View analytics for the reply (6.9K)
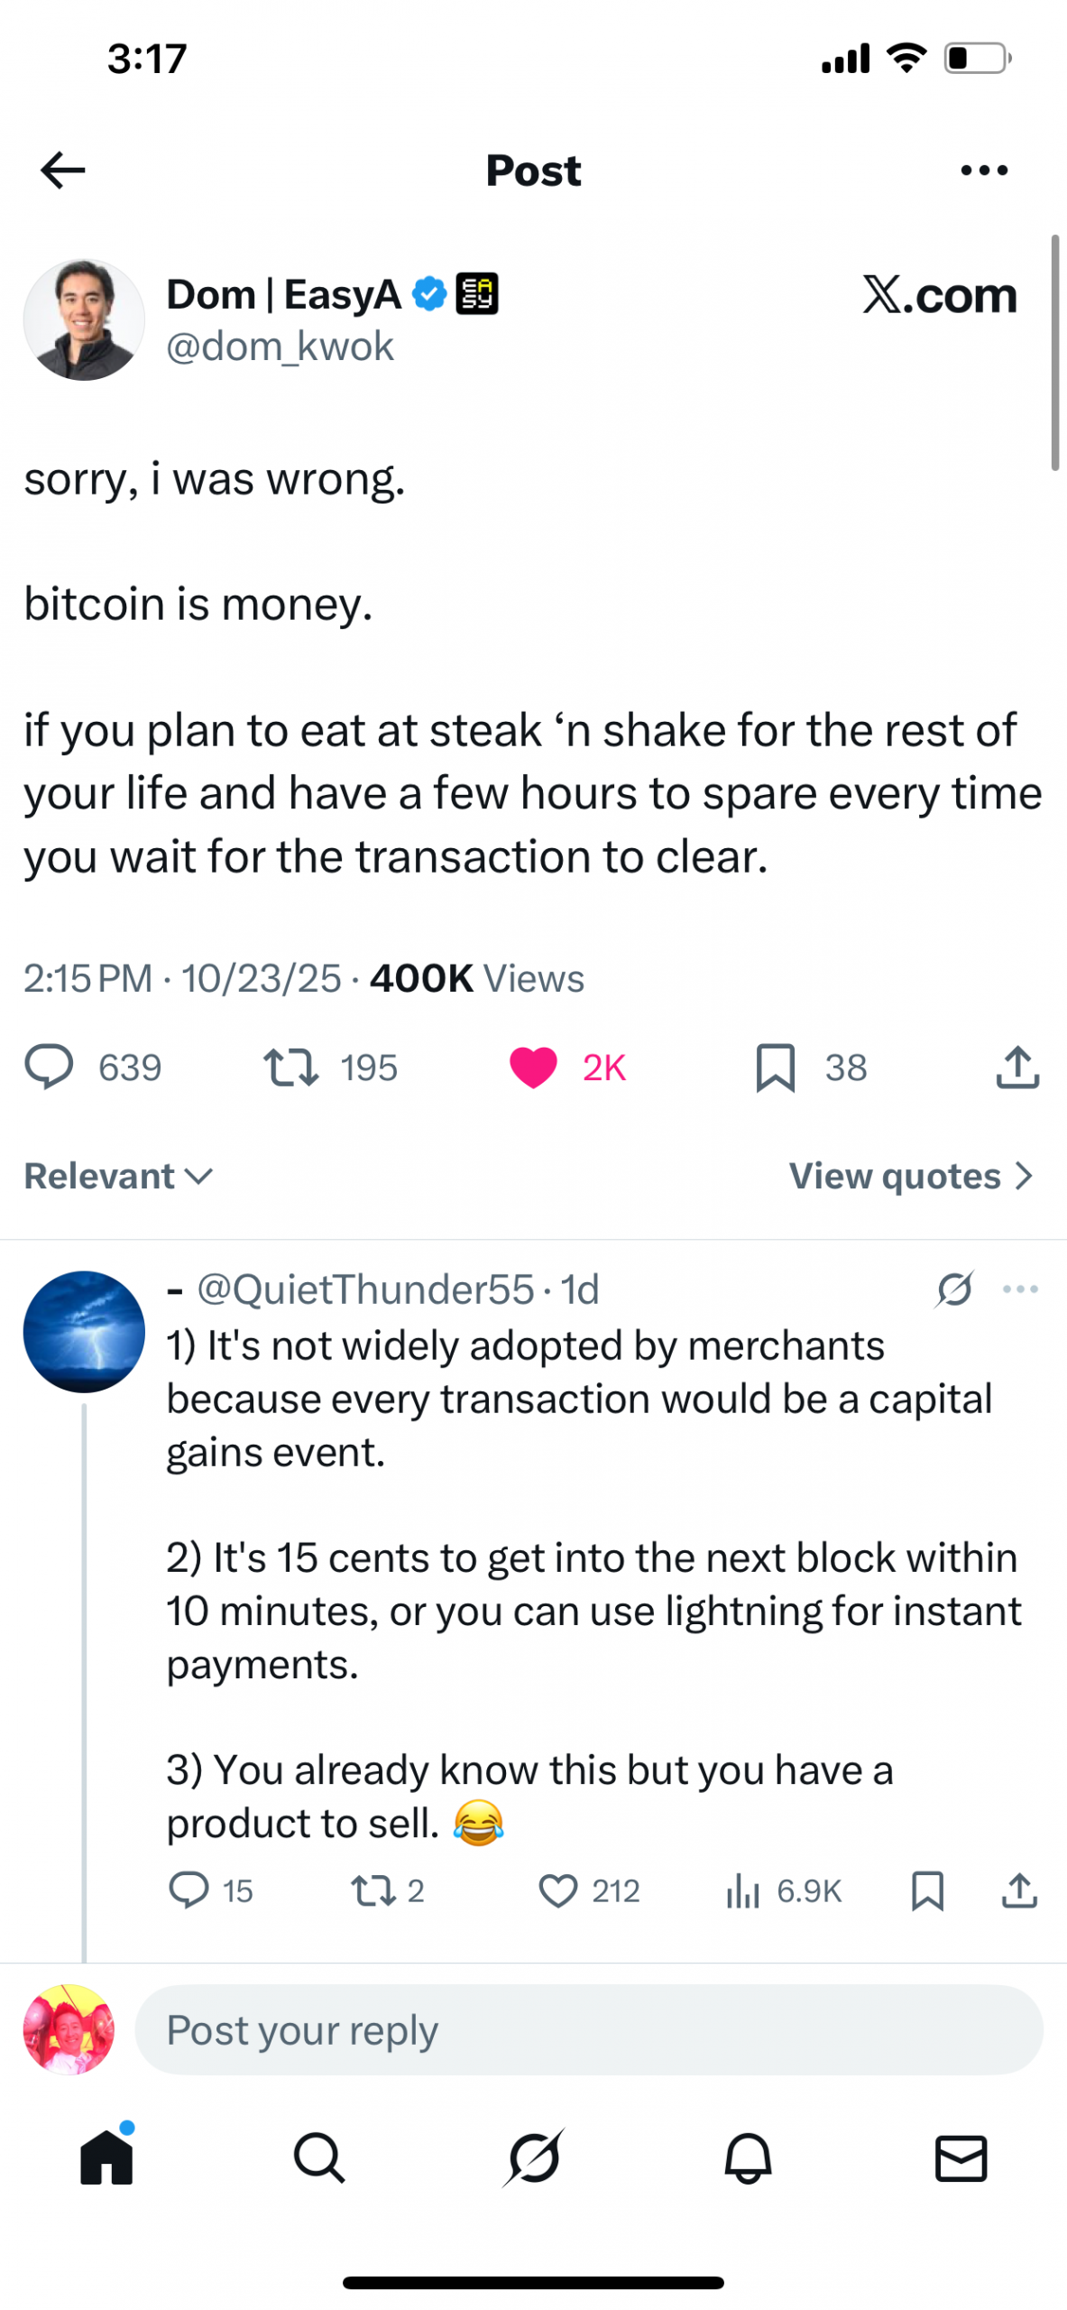The height and width of the screenshot is (2310, 1067). click(743, 1890)
